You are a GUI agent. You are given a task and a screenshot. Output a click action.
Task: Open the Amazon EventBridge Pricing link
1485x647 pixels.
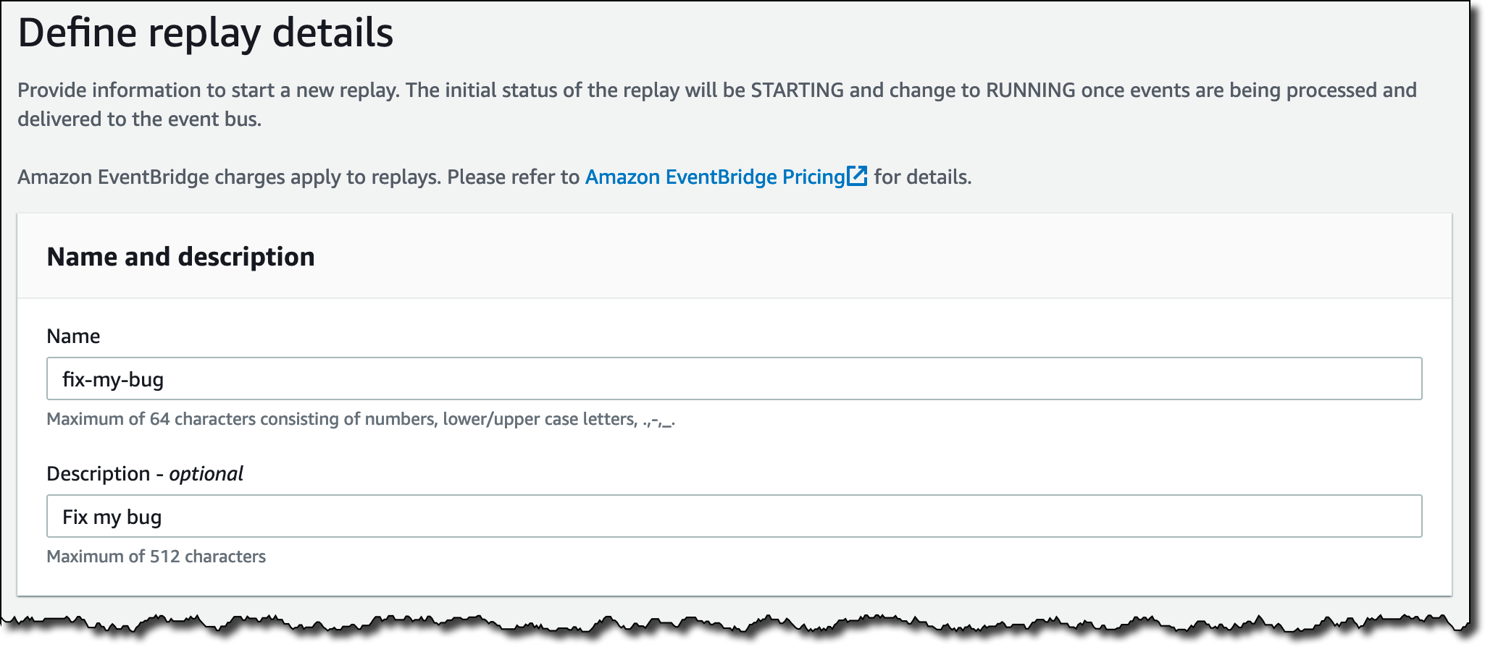(x=714, y=177)
